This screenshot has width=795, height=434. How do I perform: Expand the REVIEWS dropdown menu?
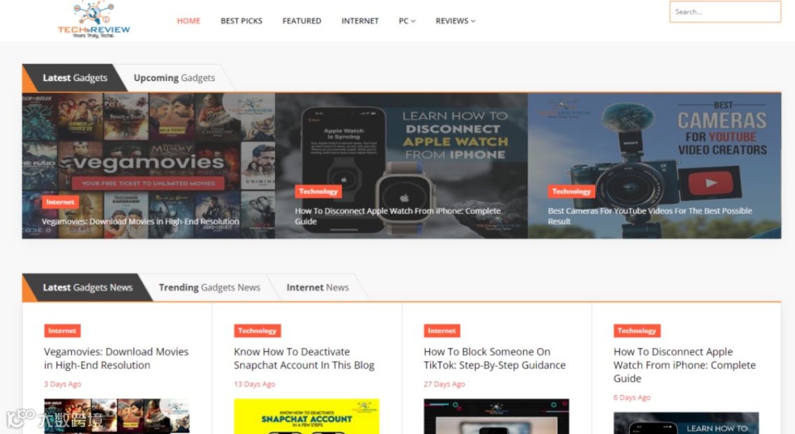tap(455, 21)
